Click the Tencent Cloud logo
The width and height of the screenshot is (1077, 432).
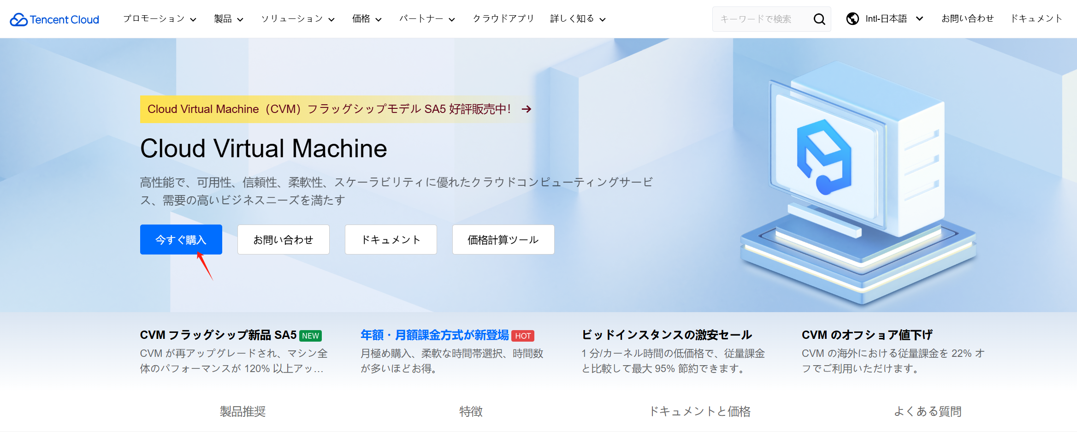click(54, 19)
